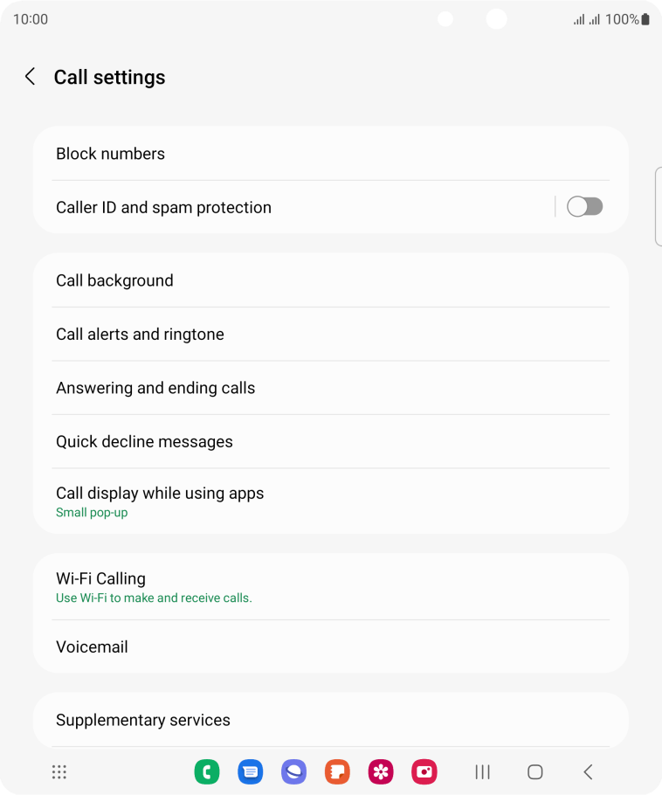This screenshot has height=795, width=662.
Task: Open Answering and ending calls
Action: pyautogui.click(x=330, y=388)
